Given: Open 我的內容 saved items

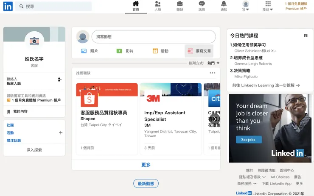Looking at the screenshot, I should 20,111.
